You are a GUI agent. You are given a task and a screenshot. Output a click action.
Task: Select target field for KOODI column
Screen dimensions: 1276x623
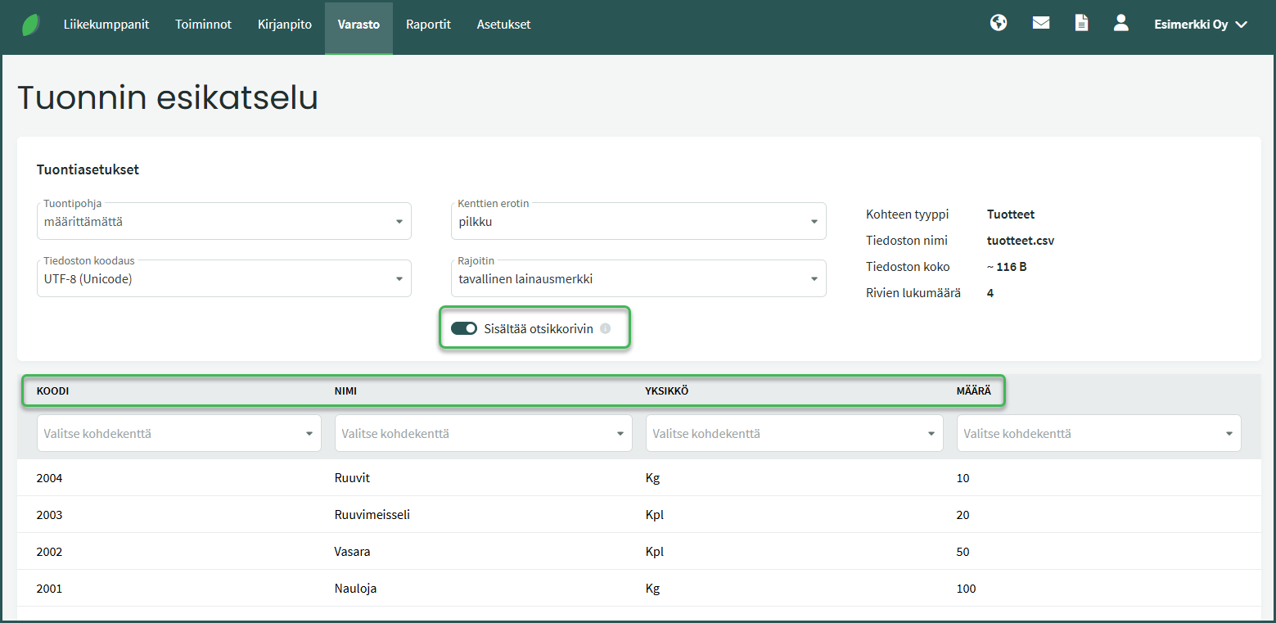(x=178, y=433)
